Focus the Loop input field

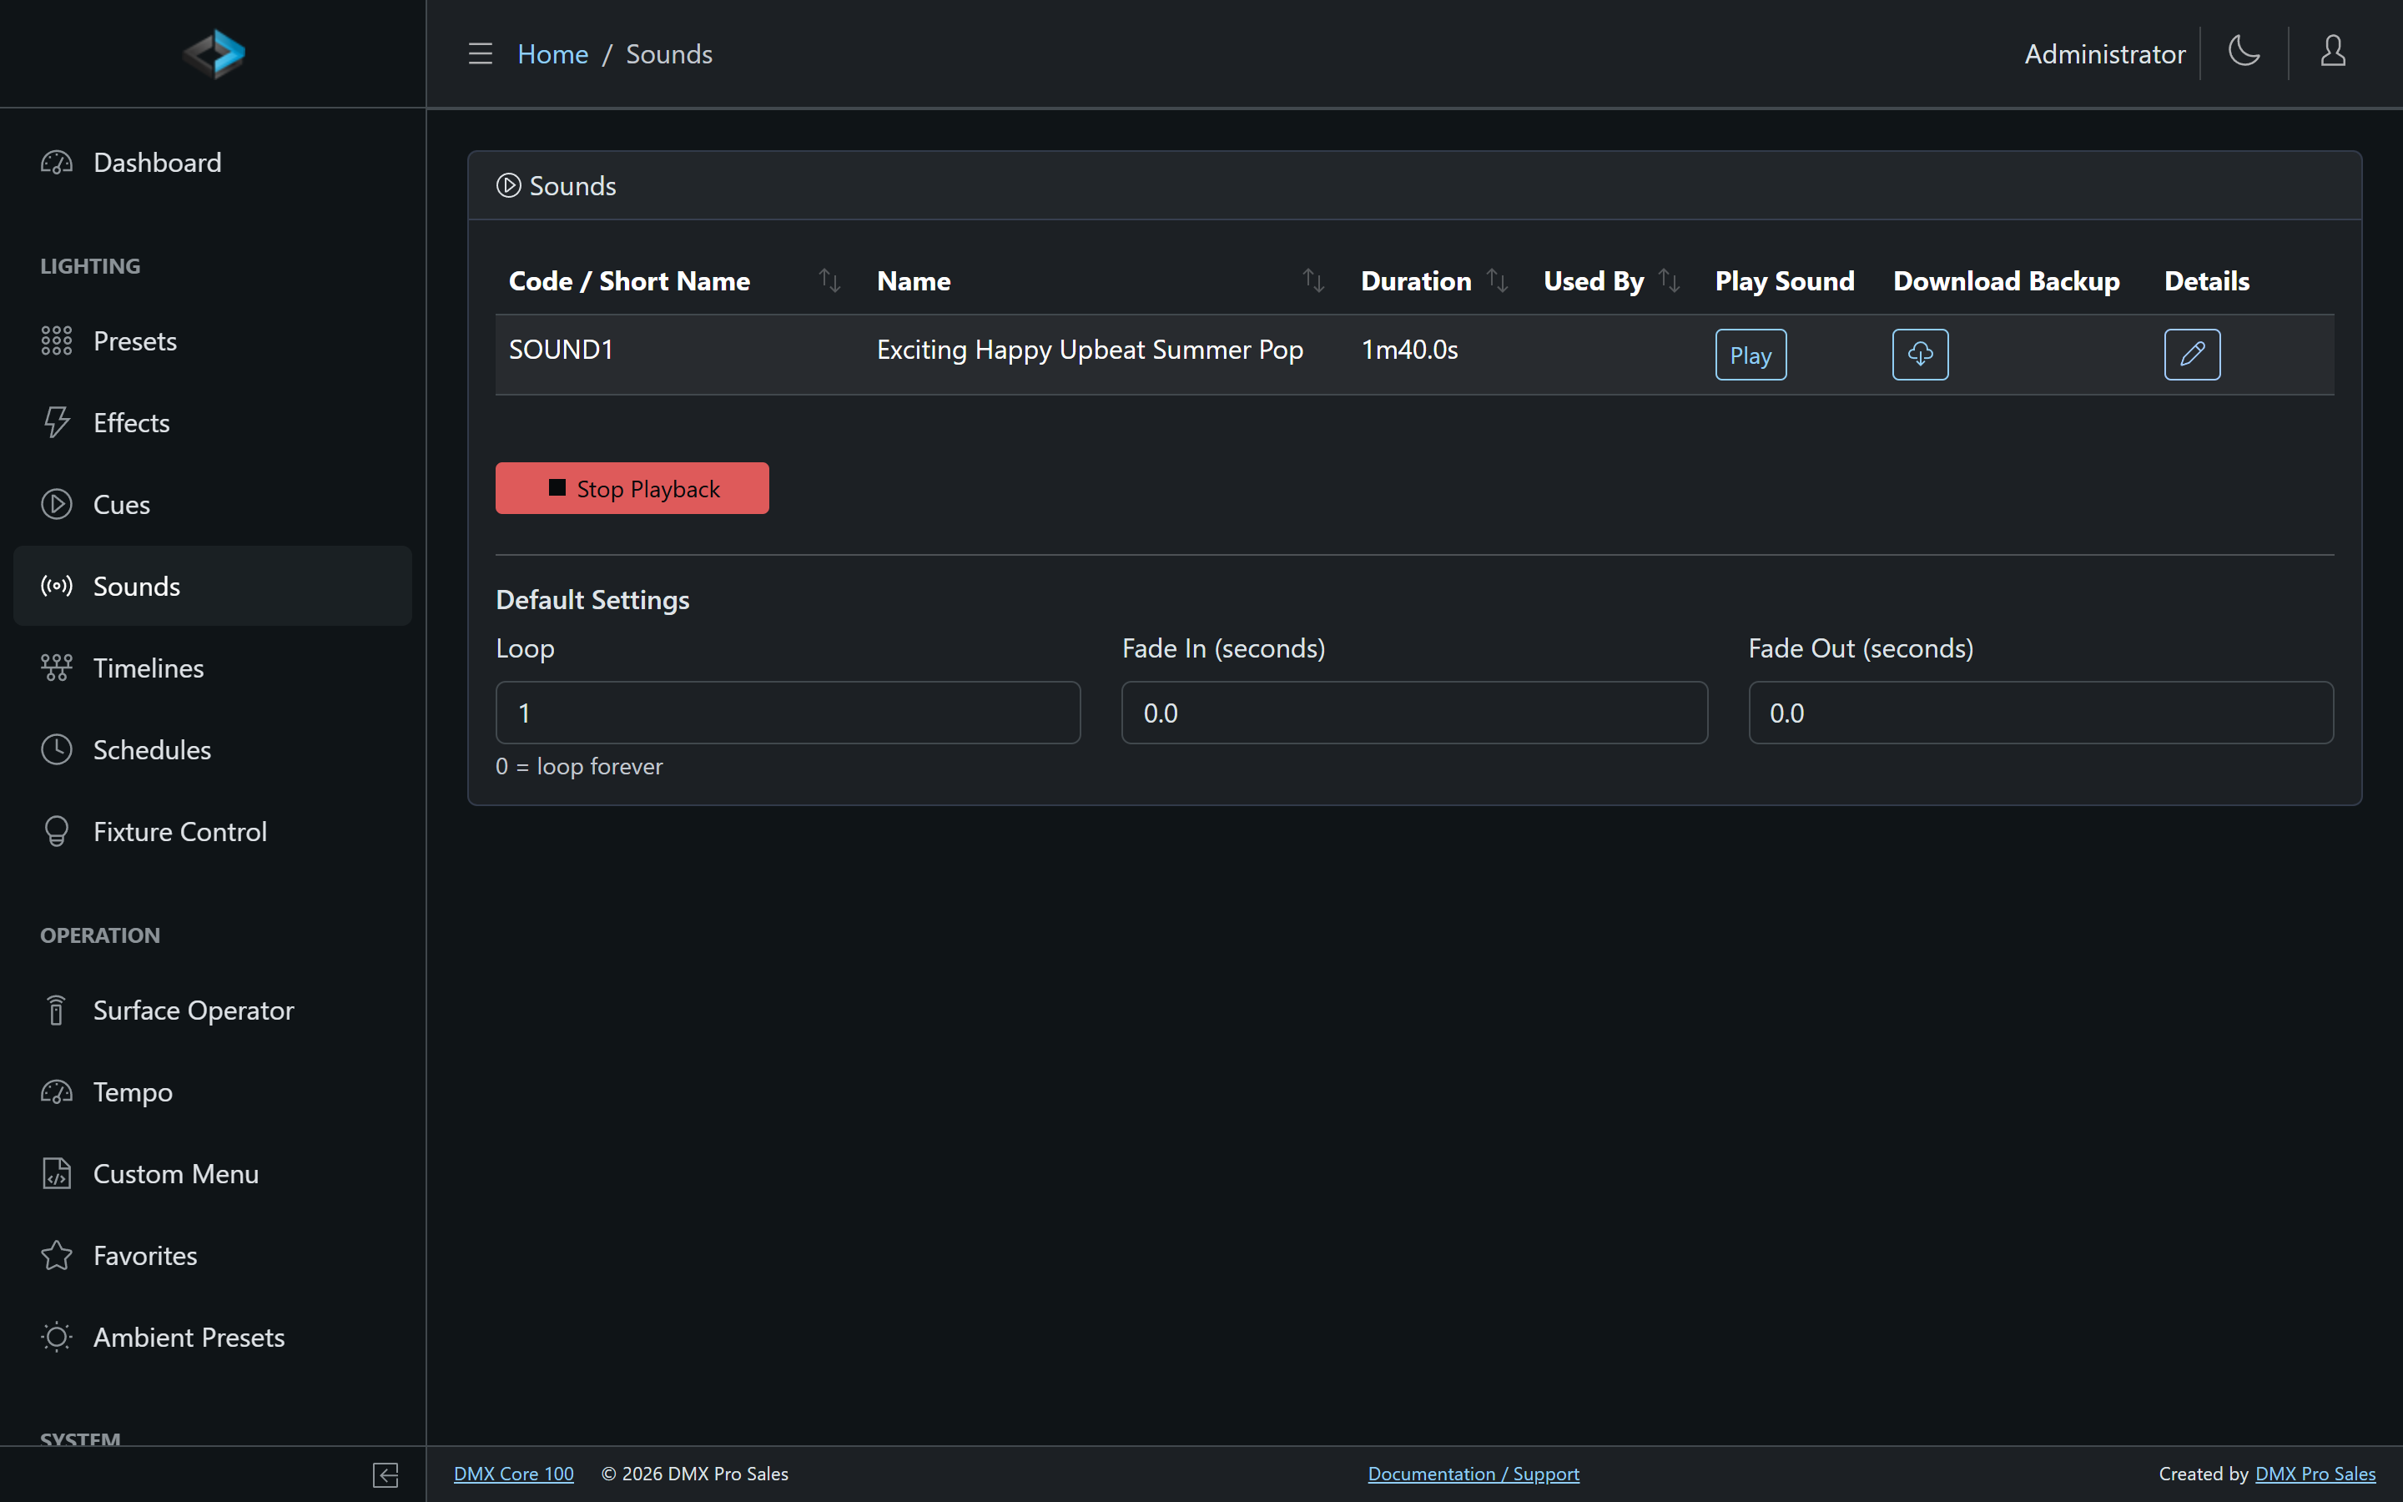coord(788,713)
